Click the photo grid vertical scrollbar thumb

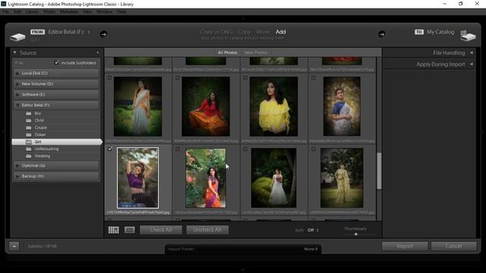coord(379,171)
